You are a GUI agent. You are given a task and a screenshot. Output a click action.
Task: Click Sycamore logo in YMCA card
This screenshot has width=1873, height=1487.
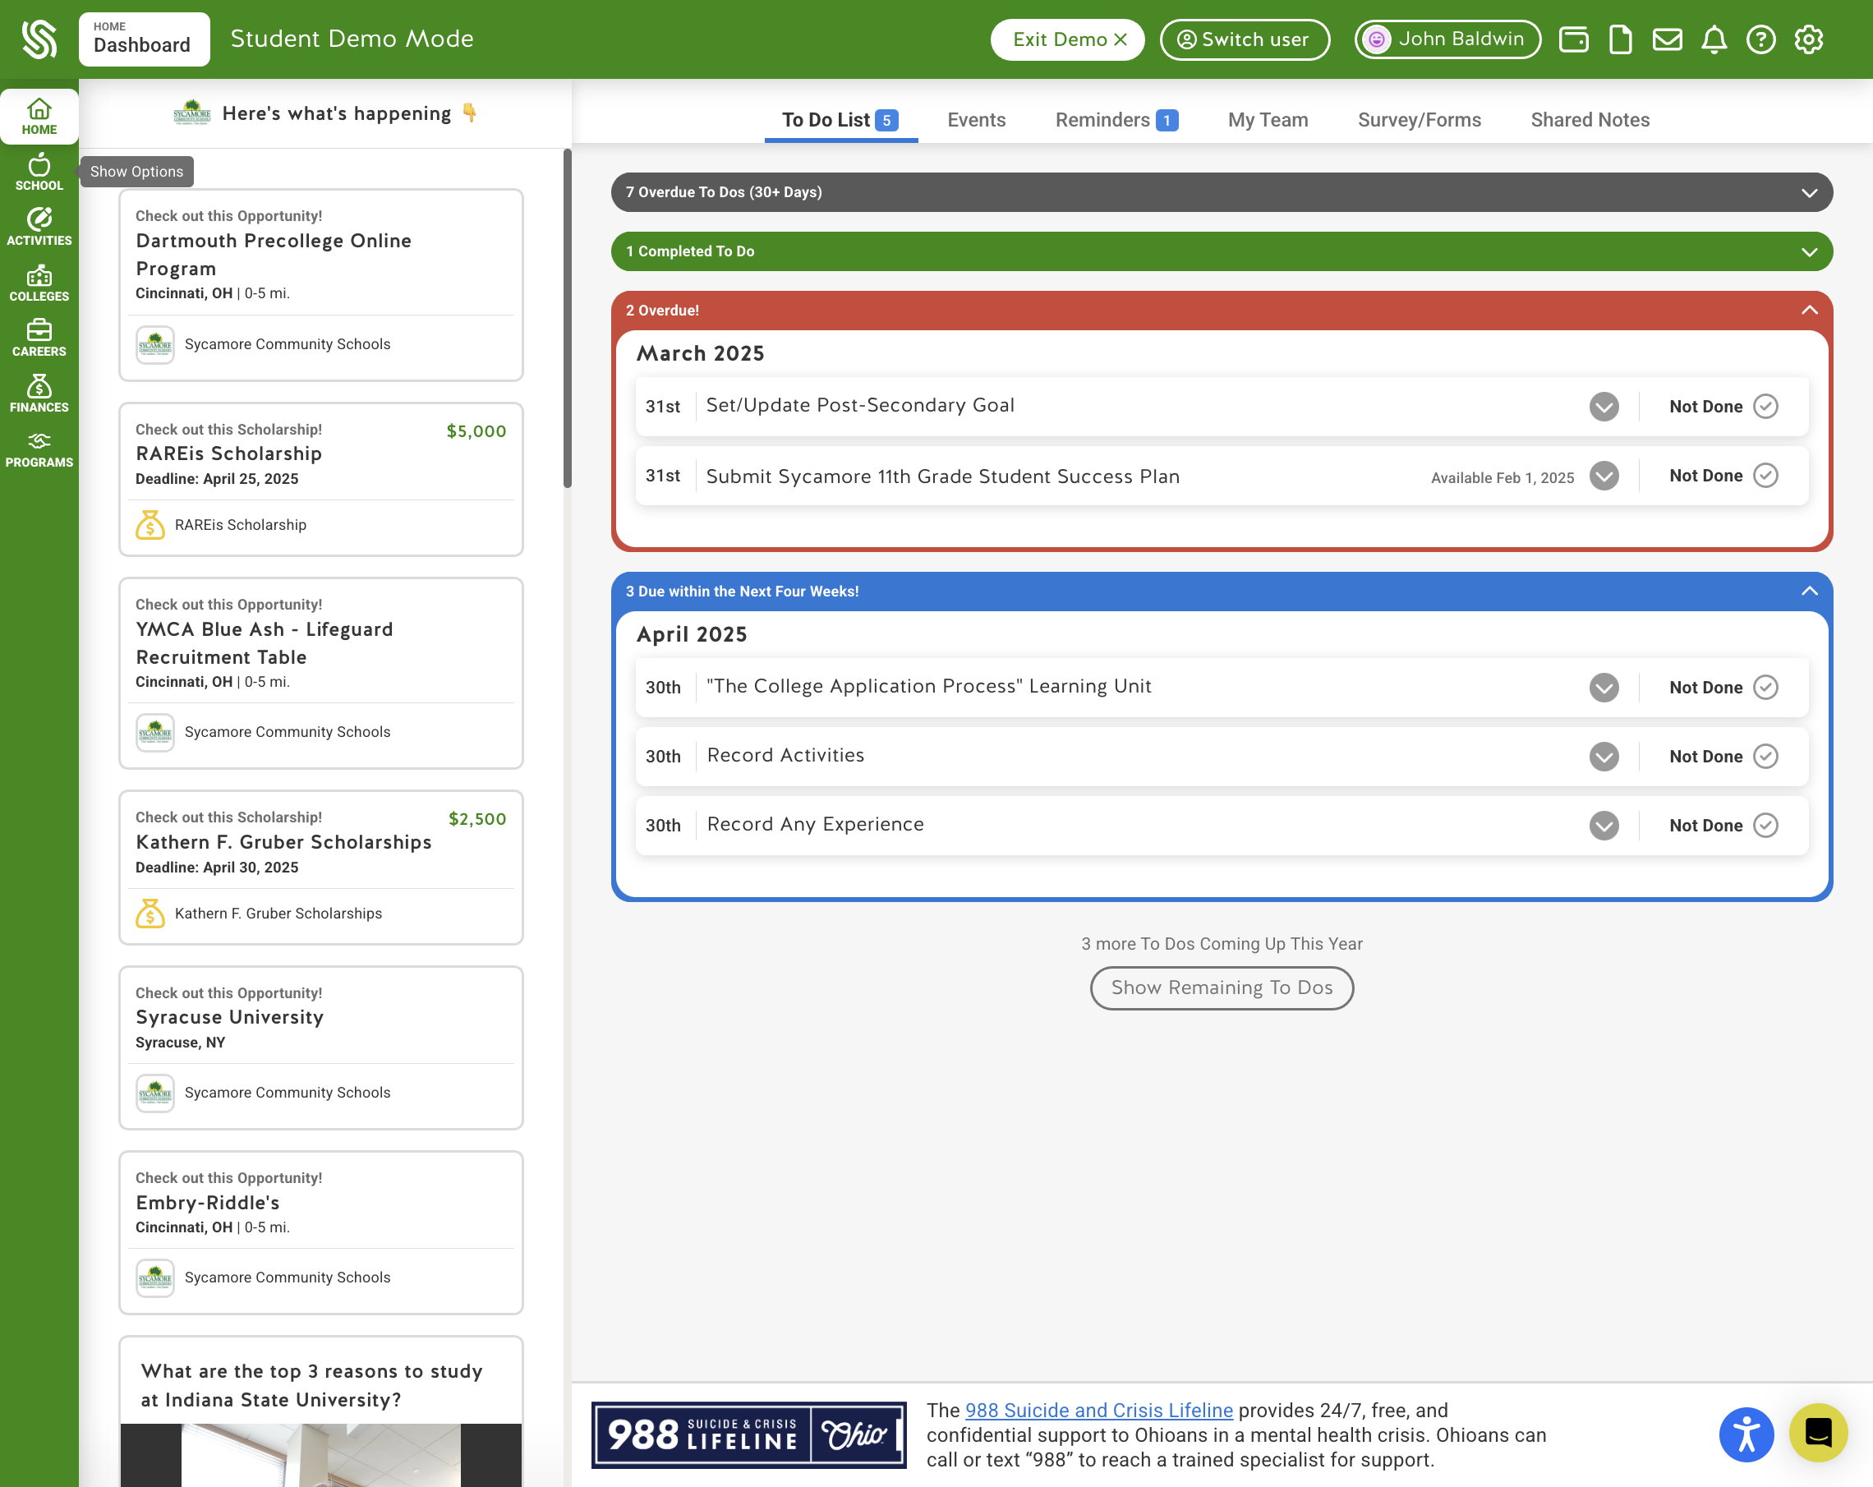[x=155, y=732]
